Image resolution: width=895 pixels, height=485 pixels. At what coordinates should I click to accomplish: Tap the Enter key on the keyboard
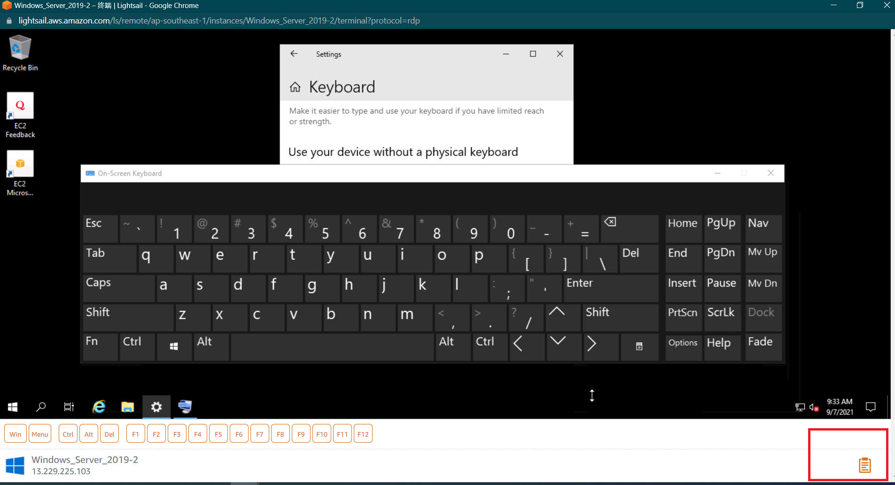pos(611,288)
